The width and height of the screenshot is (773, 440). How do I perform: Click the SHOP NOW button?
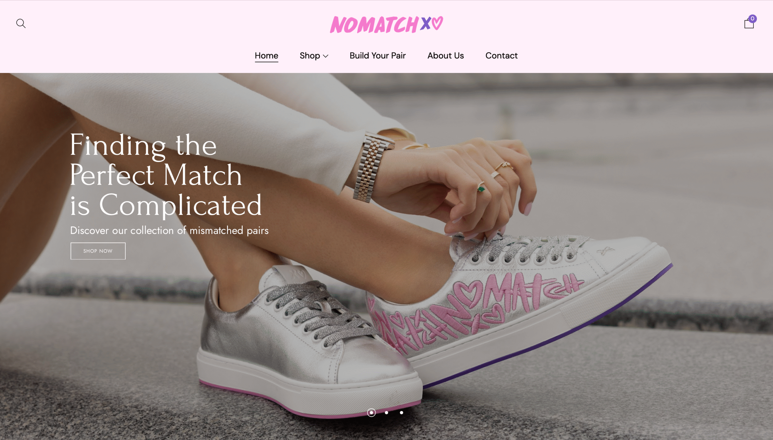click(x=98, y=251)
